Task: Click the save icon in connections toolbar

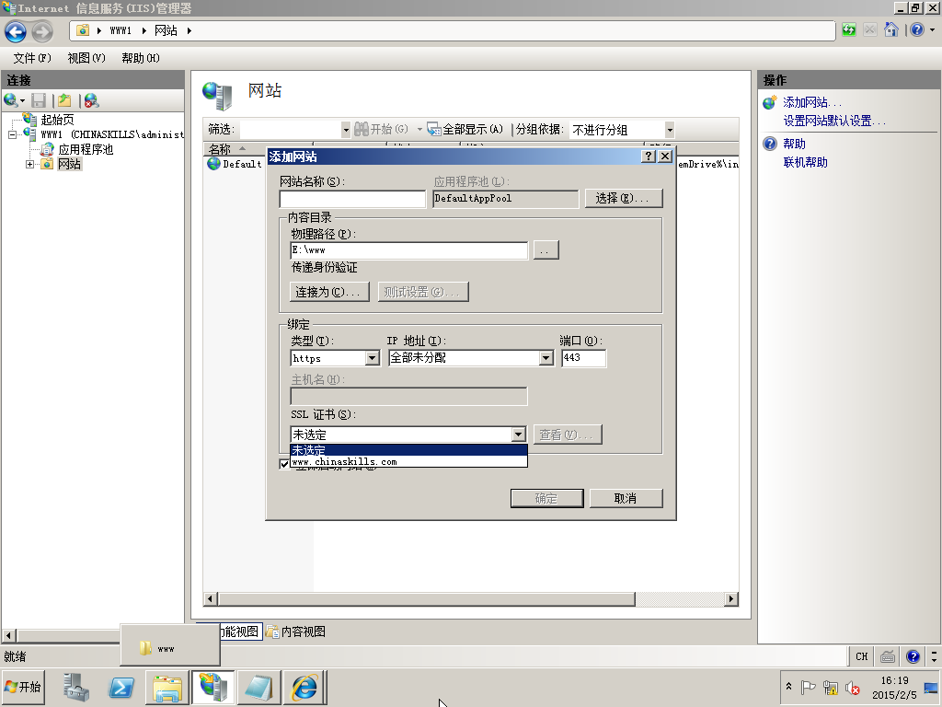Action: 39,100
